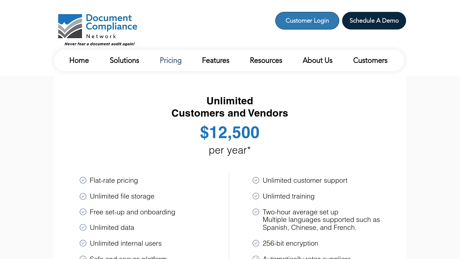
Task: Navigate to the Features page
Action: point(216,60)
